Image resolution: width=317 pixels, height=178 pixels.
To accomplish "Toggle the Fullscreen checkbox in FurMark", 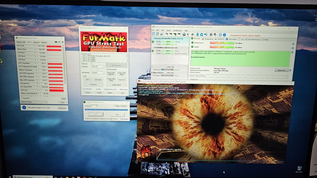I will click(x=92, y=64).
